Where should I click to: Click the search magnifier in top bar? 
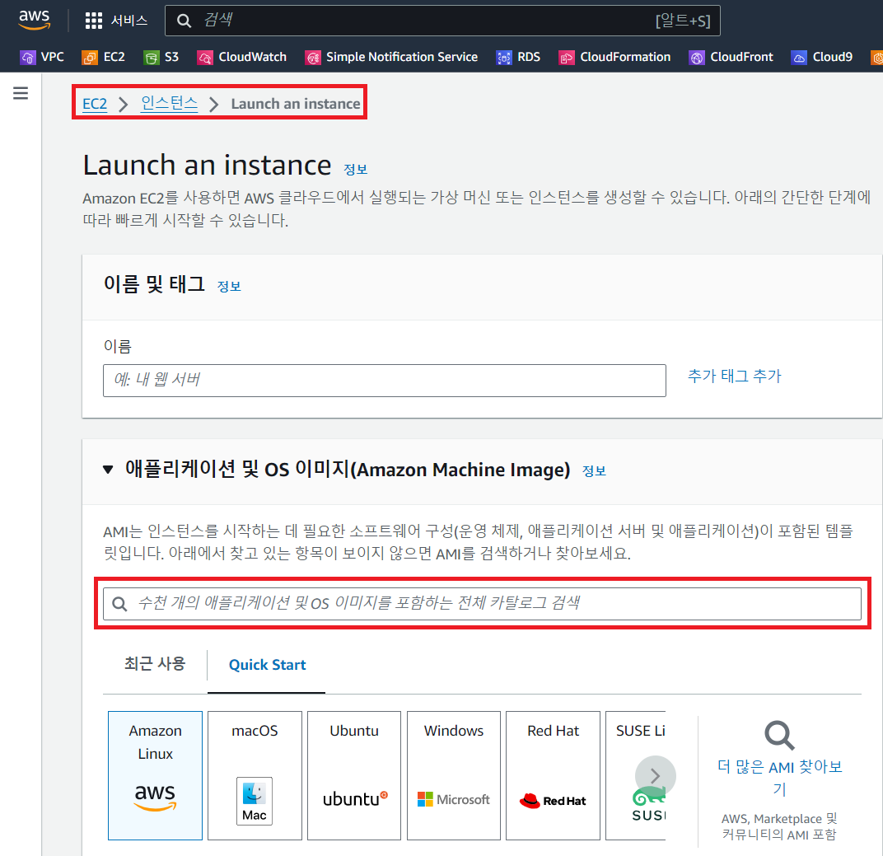click(x=184, y=21)
